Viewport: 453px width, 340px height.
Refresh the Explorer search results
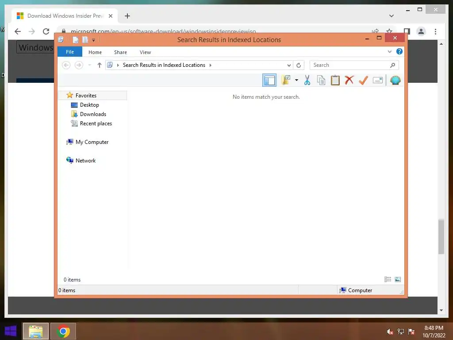(299, 66)
